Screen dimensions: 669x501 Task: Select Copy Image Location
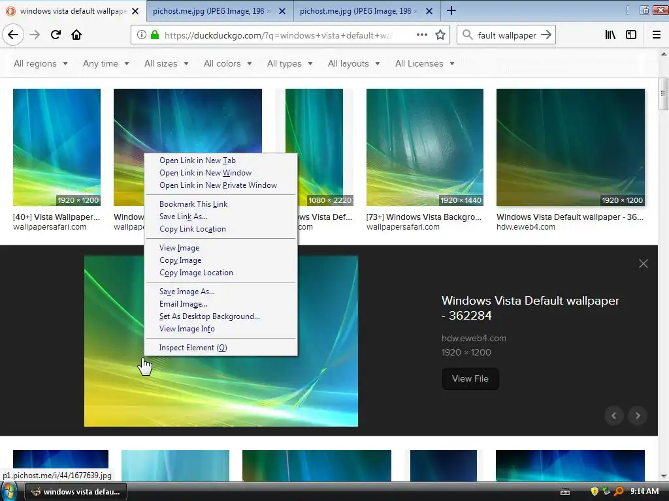point(221,272)
